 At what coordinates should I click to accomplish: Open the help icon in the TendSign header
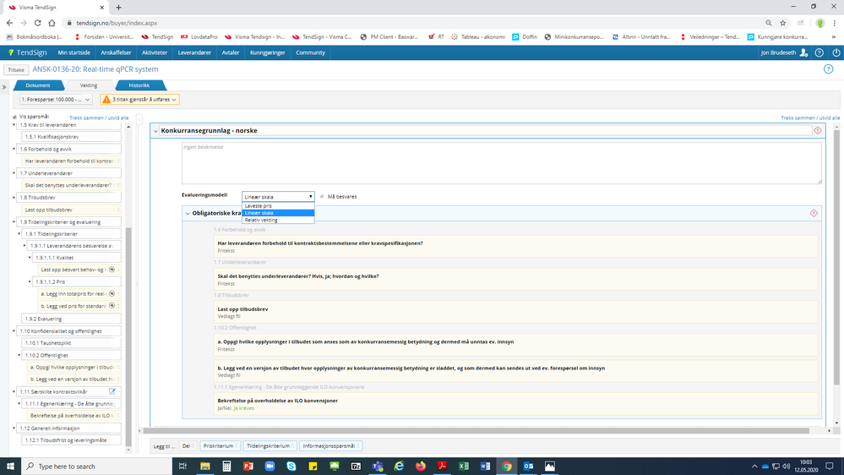819,52
